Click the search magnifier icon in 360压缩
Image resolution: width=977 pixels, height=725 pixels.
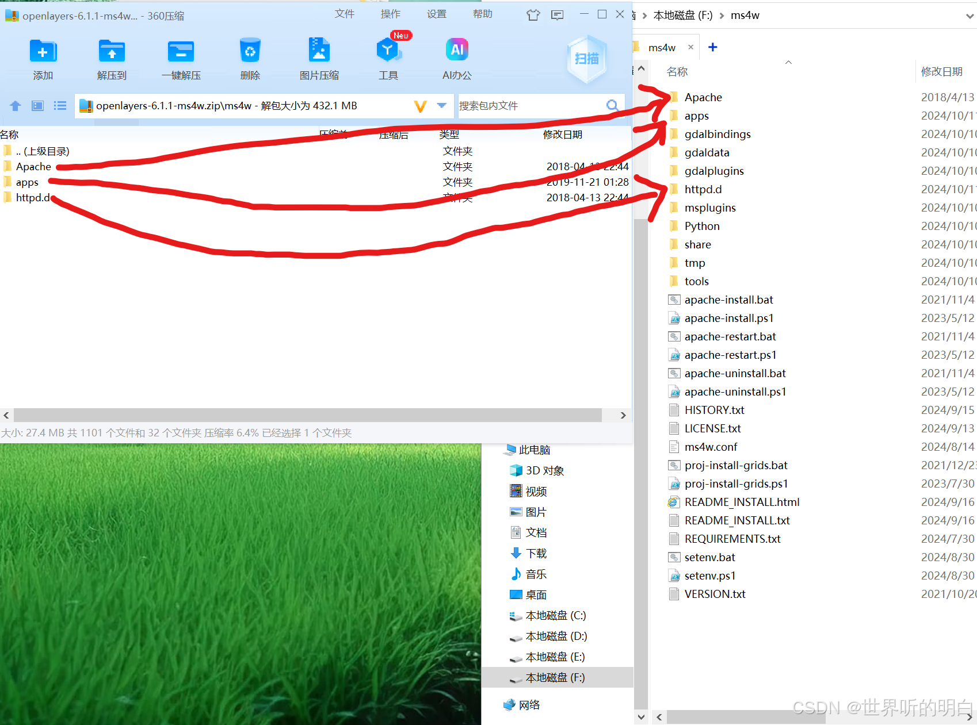[x=613, y=106]
